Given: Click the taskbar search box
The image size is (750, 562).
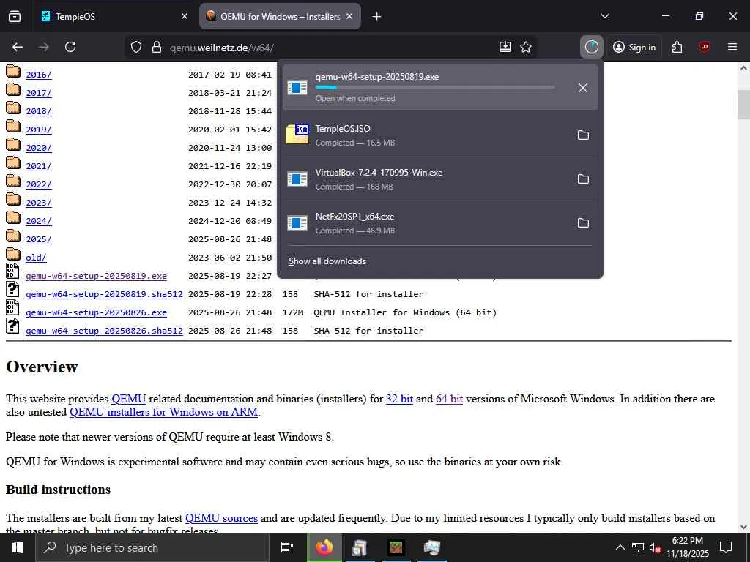Looking at the screenshot, I should [152, 547].
